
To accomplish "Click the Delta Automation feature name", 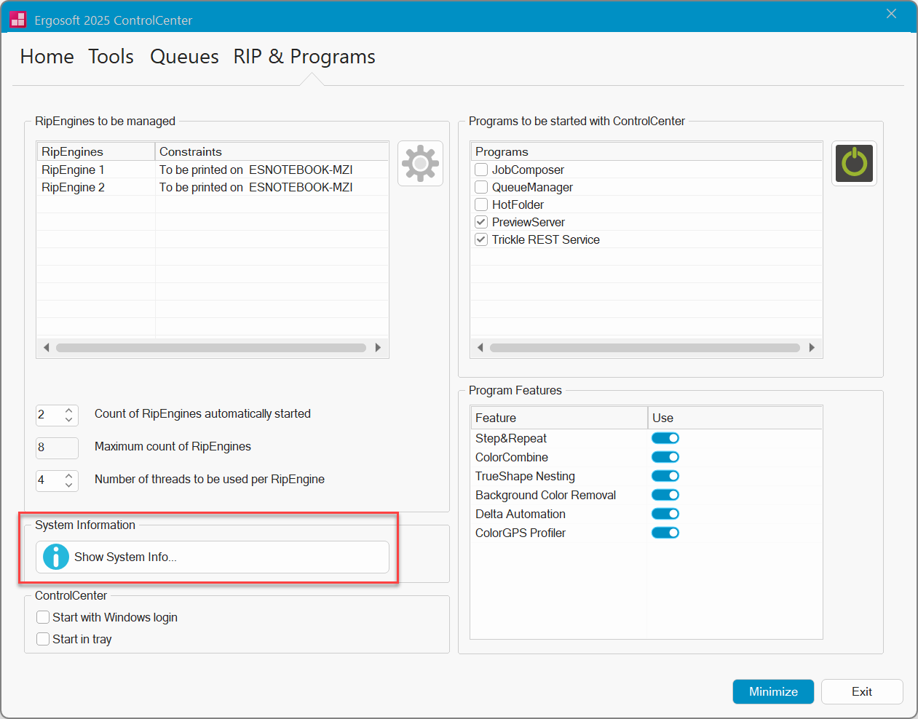I will coord(521,514).
